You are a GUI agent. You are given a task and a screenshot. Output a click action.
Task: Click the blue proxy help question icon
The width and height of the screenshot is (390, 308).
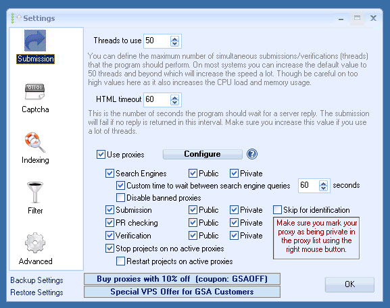click(252, 154)
